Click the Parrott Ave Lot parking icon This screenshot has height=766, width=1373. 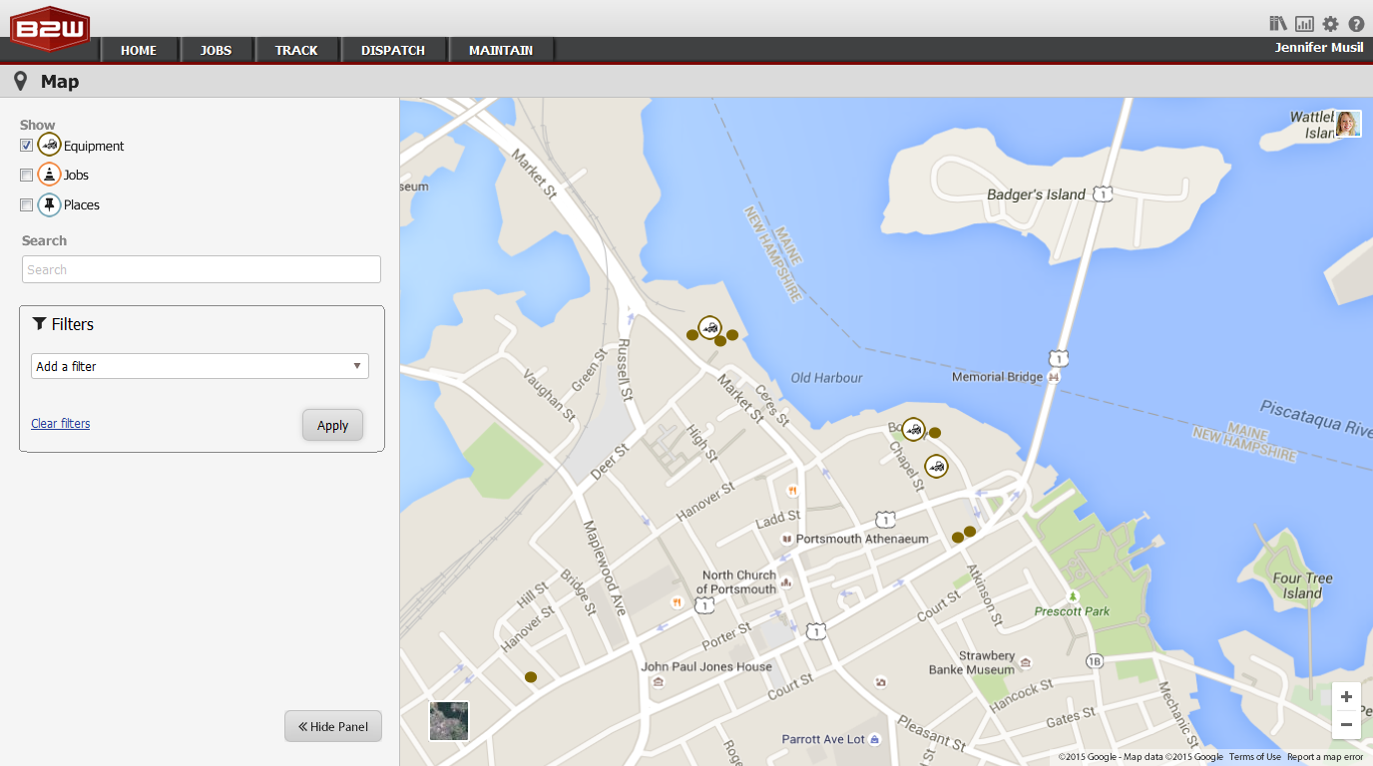[875, 739]
